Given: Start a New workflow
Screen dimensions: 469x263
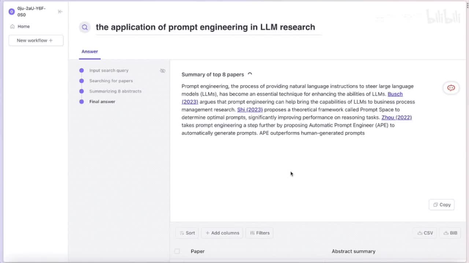Looking at the screenshot, I should point(36,41).
